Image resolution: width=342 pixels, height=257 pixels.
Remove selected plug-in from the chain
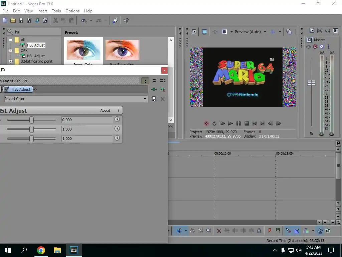163,89
